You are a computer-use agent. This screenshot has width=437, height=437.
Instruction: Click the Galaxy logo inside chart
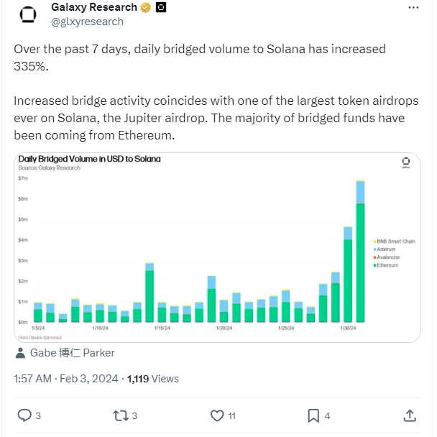tap(406, 162)
